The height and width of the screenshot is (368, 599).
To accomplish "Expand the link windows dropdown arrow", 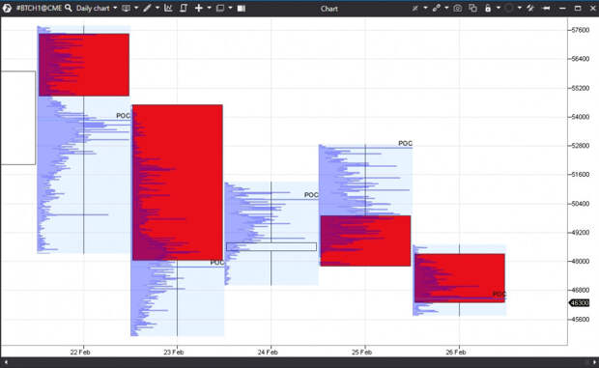I will point(446,8).
